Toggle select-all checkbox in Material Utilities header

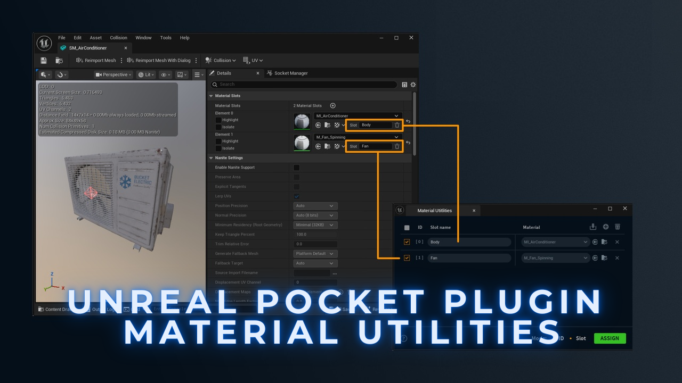point(407,228)
